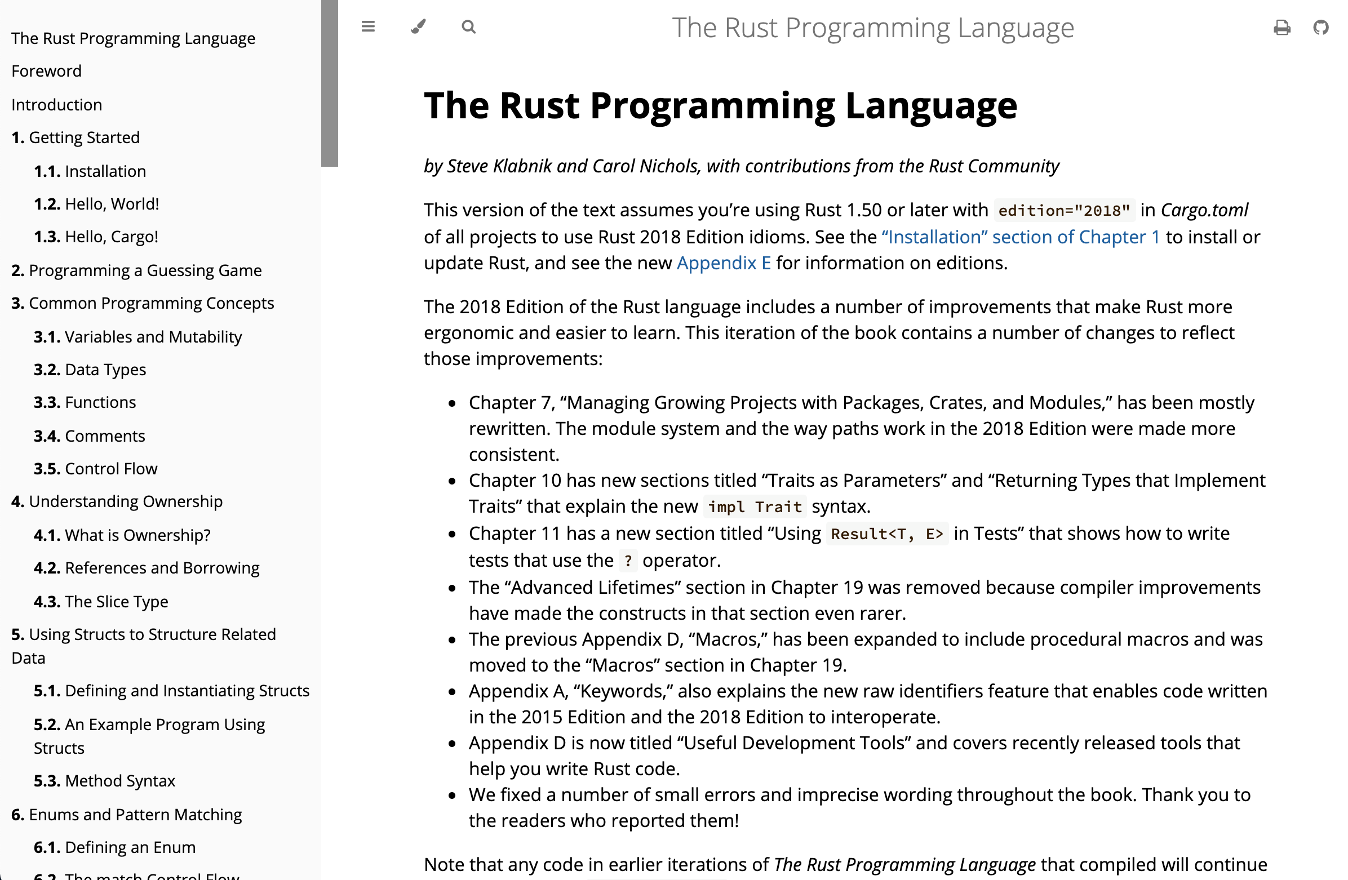Image resolution: width=1348 pixels, height=880 pixels.
Task: Click the Result<T, E> inline code
Action: (x=887, y=534)
